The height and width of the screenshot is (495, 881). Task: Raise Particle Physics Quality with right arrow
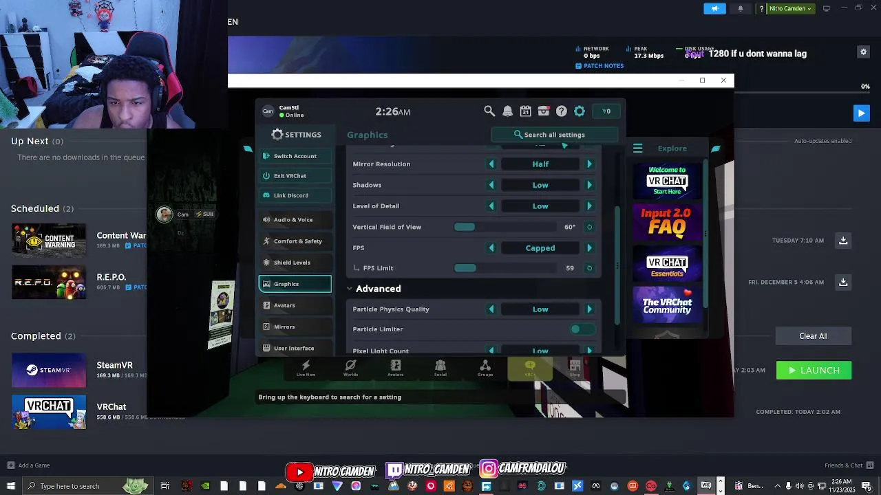click(589, 309)
